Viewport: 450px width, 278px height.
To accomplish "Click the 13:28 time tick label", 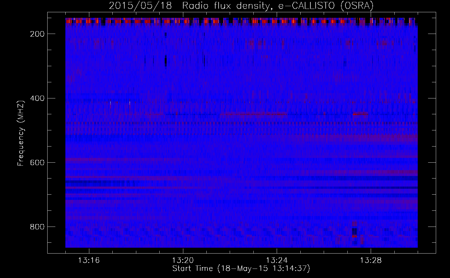I will pyautogui.click(x=371, y=260).
